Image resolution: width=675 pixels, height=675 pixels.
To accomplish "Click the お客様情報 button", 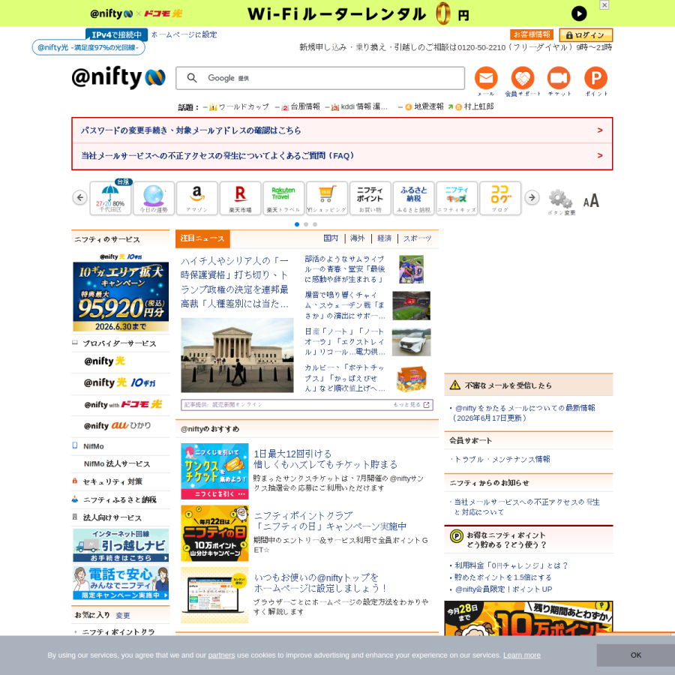I will click(532, 34).
